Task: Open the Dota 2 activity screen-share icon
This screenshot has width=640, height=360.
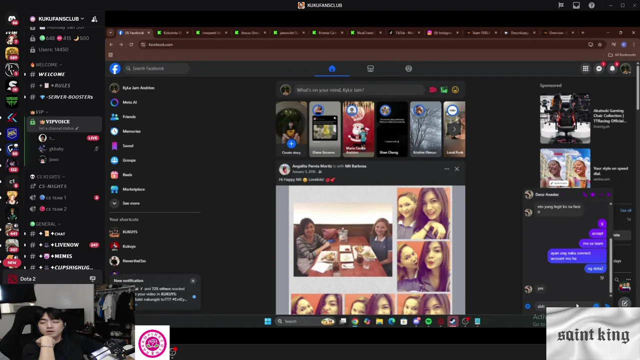Action: click(92, 279)
